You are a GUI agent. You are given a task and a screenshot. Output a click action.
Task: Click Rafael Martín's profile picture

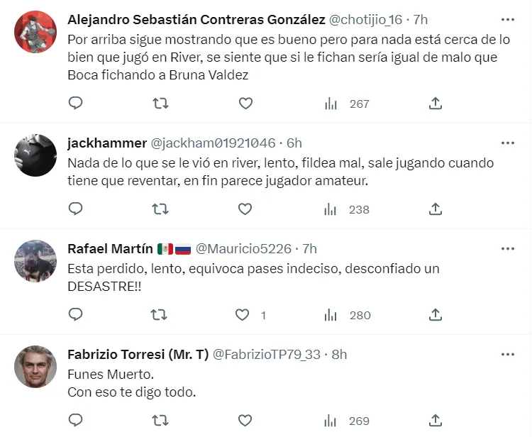[x=35, y=261]
